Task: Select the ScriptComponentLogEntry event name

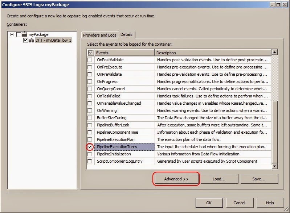Action: [x=120, y=161]
